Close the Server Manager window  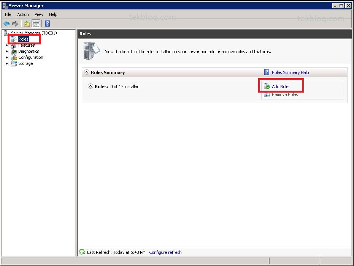pos(348,5)
